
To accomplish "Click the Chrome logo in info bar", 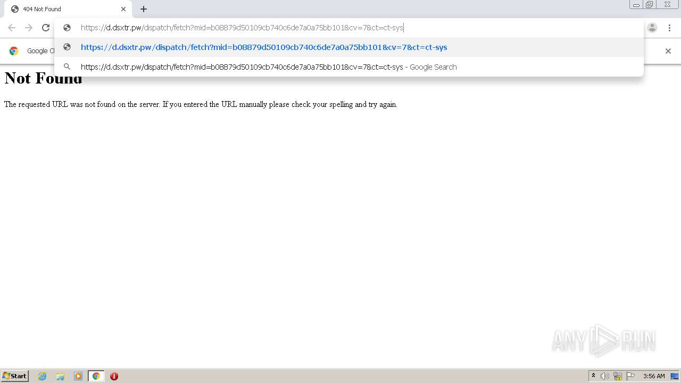I will [14, 51].
